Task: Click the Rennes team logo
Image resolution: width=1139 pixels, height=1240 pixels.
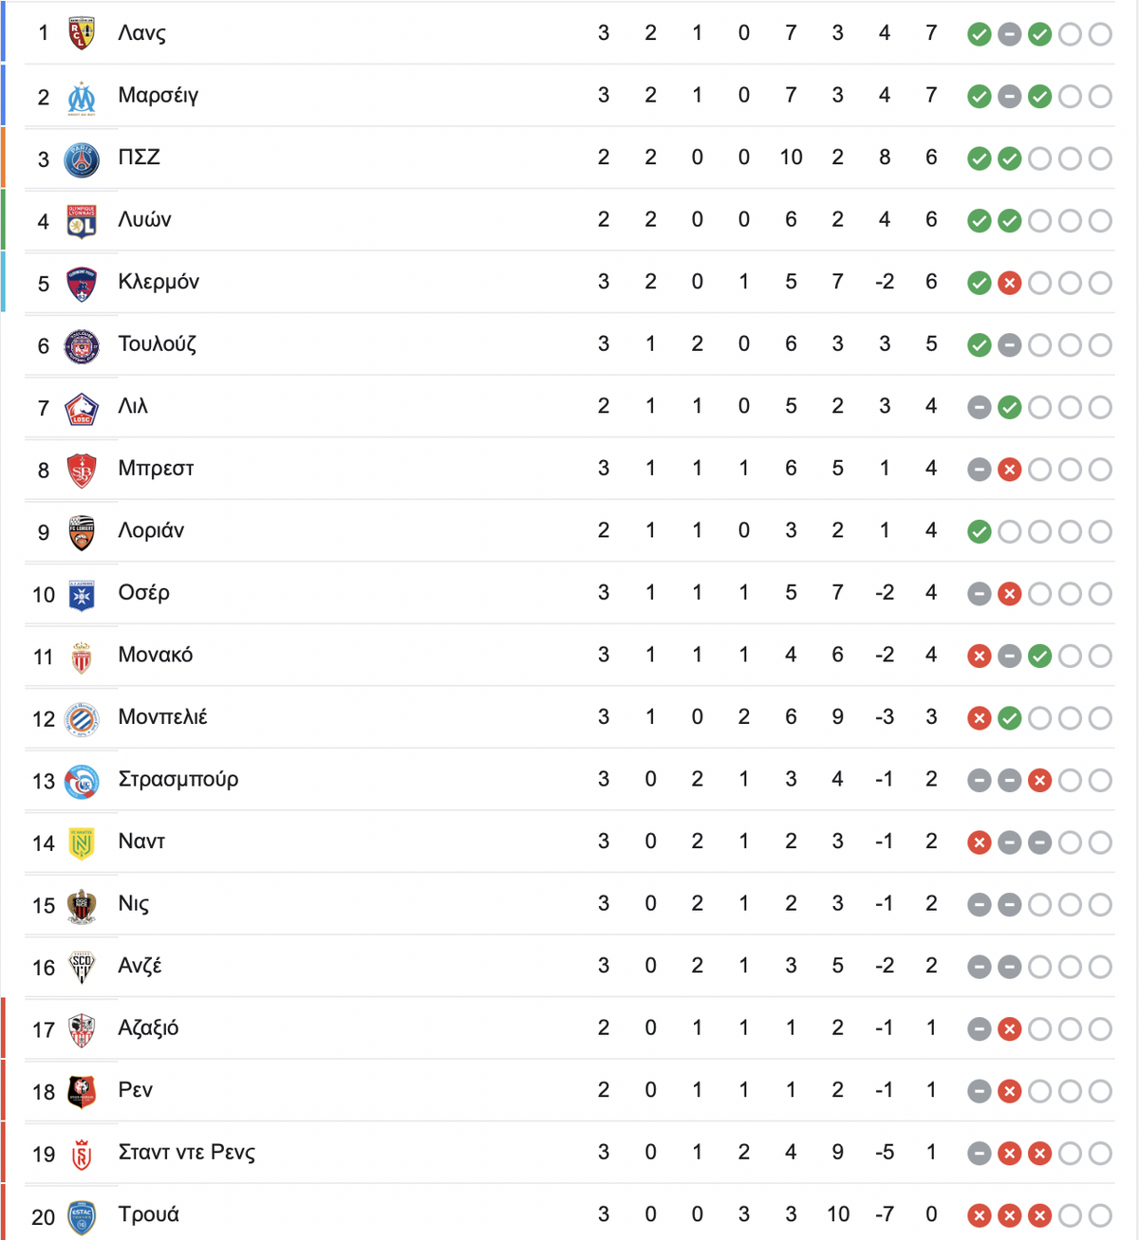Action: (x=82, y=1091)
